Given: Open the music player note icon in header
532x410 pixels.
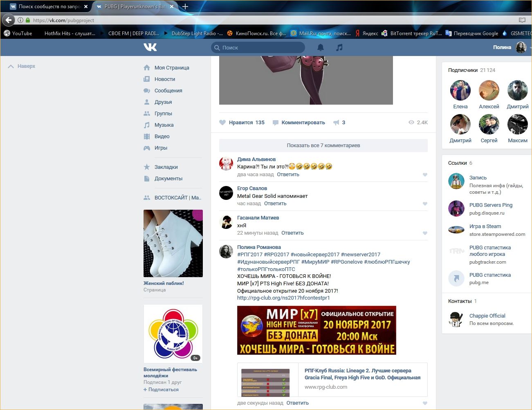Looking at the screenshot, I should click(x=339, y=47).
